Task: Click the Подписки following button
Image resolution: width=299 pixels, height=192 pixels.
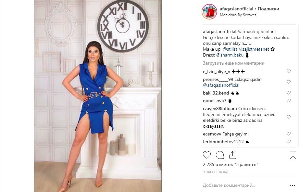Action: pos(268,9)
